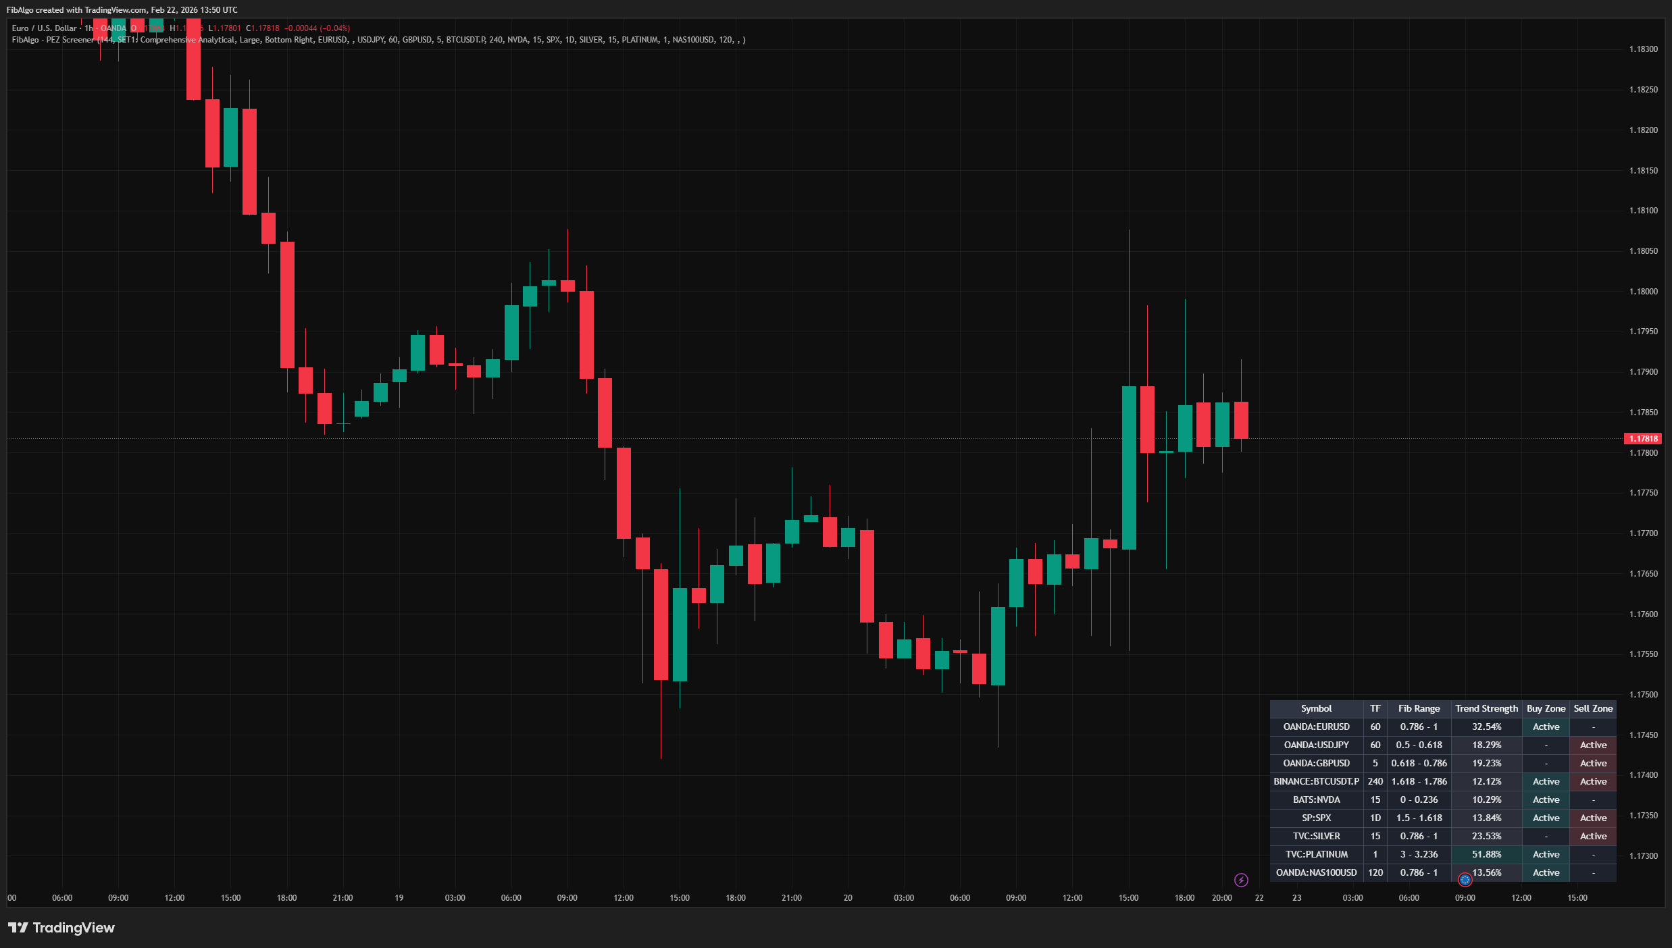
Task: Toggle the Active Buy Zone cell for EURUSD
Action: tap(1546, 727)
